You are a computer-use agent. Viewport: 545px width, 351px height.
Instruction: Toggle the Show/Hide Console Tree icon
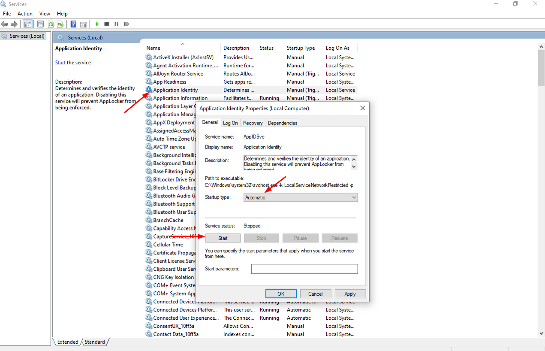(27, 24)
